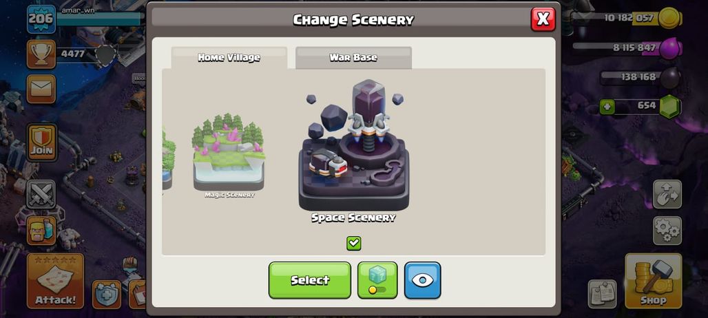Open the crossed swords war icon
This screenshot has height=318, width=708.
click(x=41, y=194)
